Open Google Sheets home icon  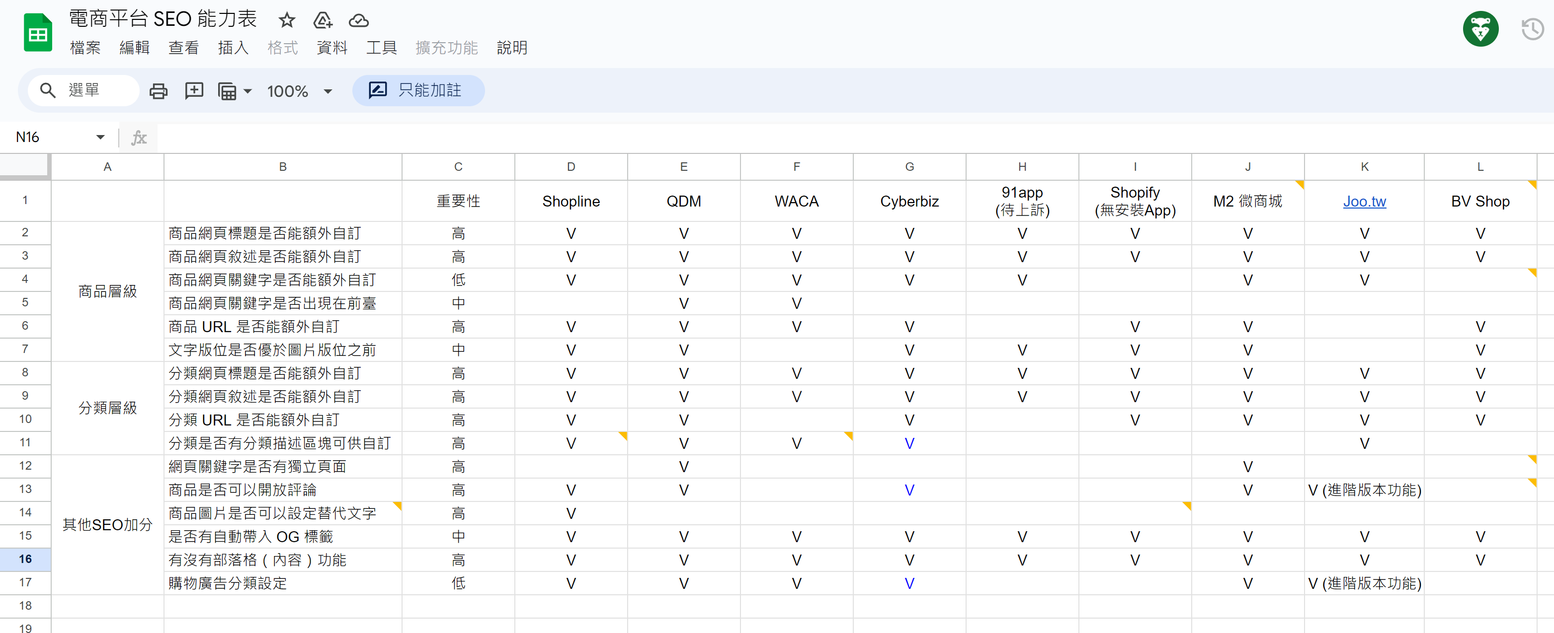[38, 33]
